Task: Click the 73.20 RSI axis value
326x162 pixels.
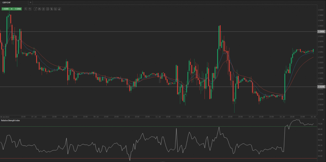Action: (320, 124)
